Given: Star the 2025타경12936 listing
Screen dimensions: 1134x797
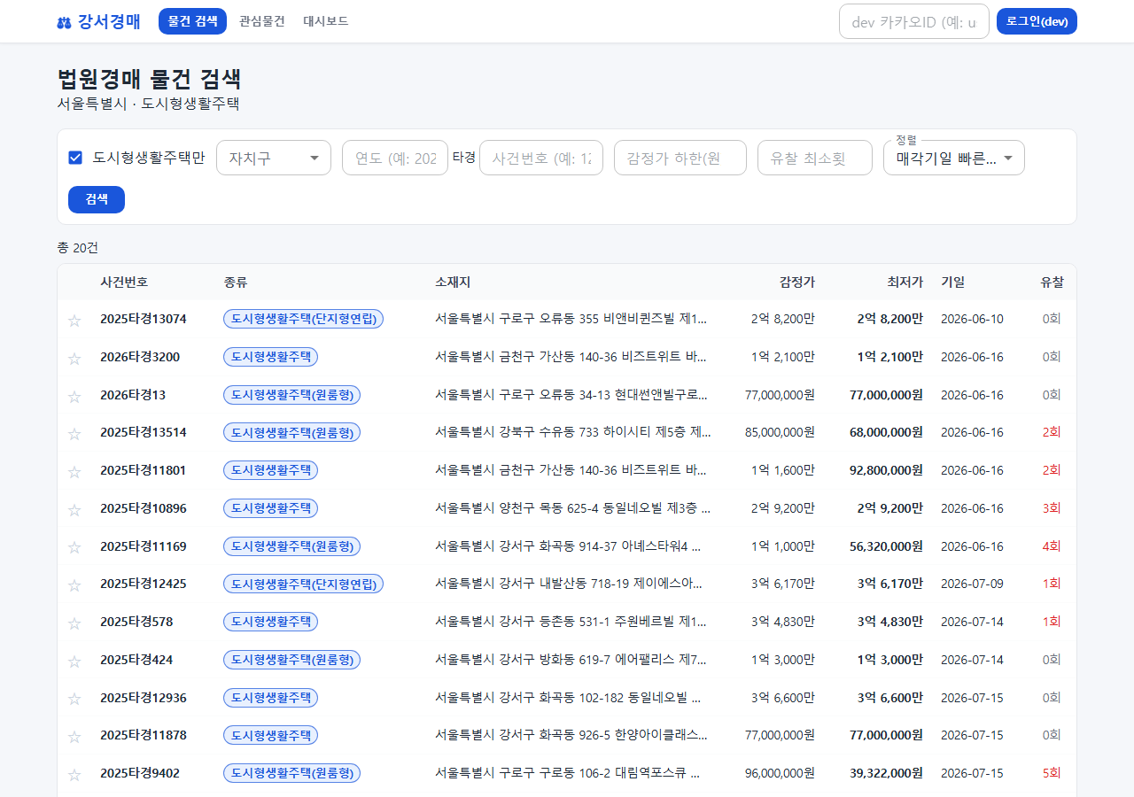Looking at the screenshot, I should tap(74, 700).
